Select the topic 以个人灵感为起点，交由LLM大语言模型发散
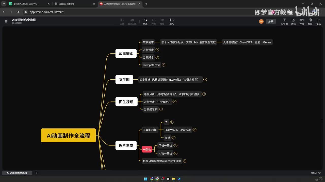The height and width of the screenshot is (182, 325). [x=188, y=42]
